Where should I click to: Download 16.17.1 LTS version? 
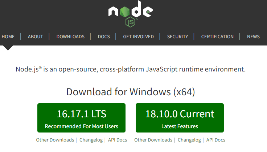(81, 118)
